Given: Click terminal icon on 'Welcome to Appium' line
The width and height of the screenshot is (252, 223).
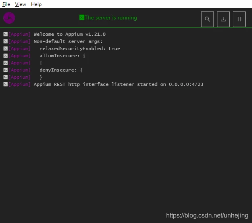Looking at the screenshot, I should click(6, 34).
